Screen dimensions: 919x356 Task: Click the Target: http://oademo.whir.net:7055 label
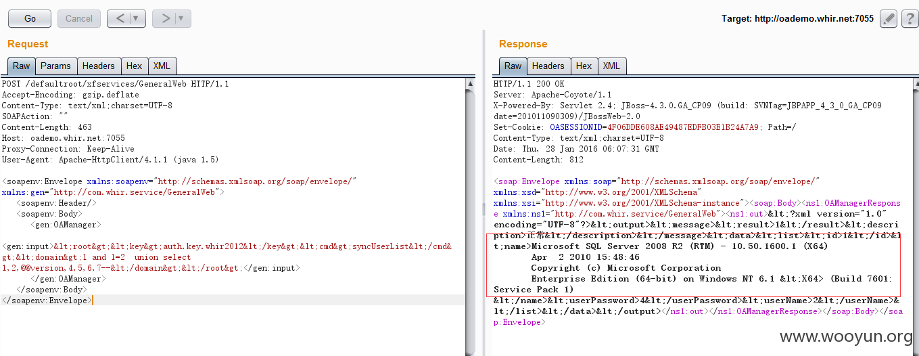[x=797, y=19]
